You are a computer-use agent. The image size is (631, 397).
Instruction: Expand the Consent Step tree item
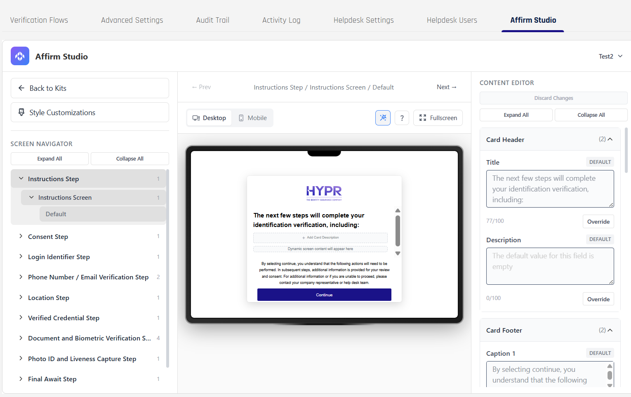(21, 236)
